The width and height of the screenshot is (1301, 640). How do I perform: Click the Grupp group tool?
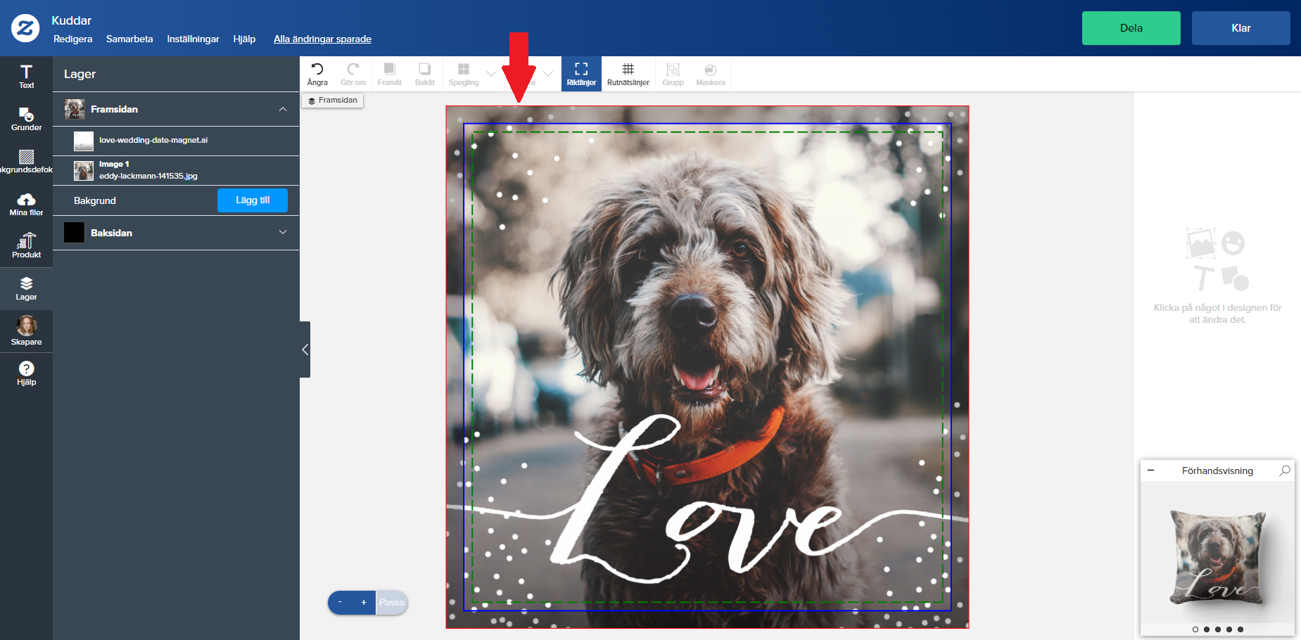[x=673, y=74]
